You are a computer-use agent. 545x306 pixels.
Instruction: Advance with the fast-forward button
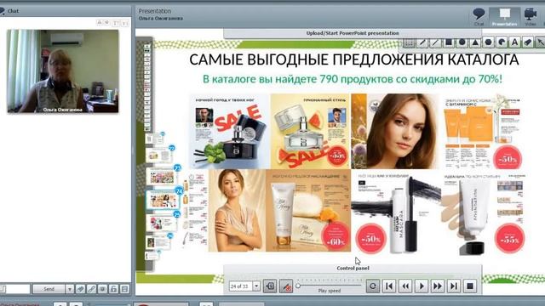437,286
